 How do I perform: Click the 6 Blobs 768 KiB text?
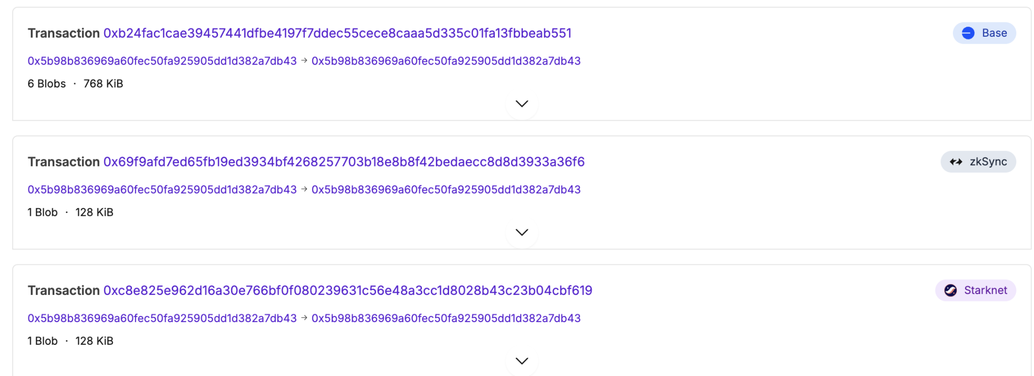tap(76, 84)
